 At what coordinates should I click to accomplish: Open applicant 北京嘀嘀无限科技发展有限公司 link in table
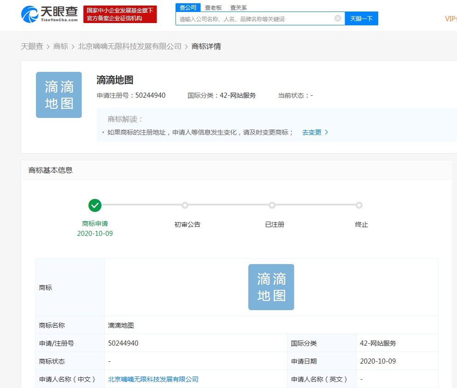point(153,379)
